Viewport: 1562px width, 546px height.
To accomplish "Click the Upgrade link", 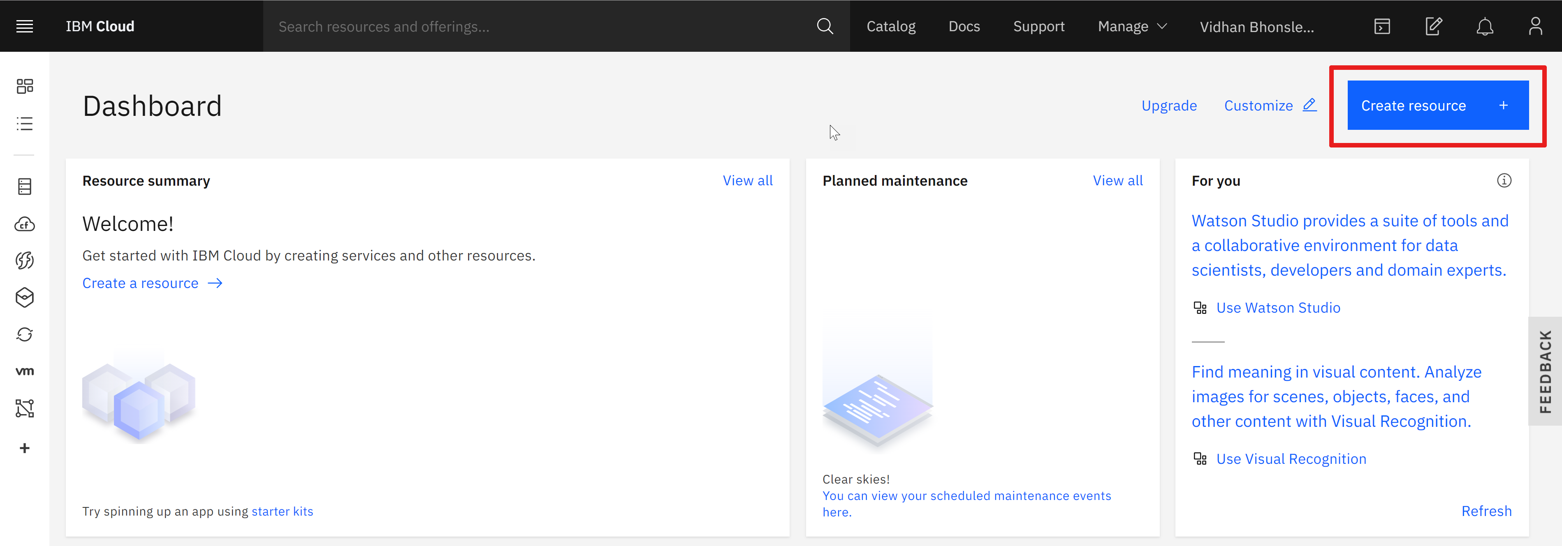I will coord(1169,106).
